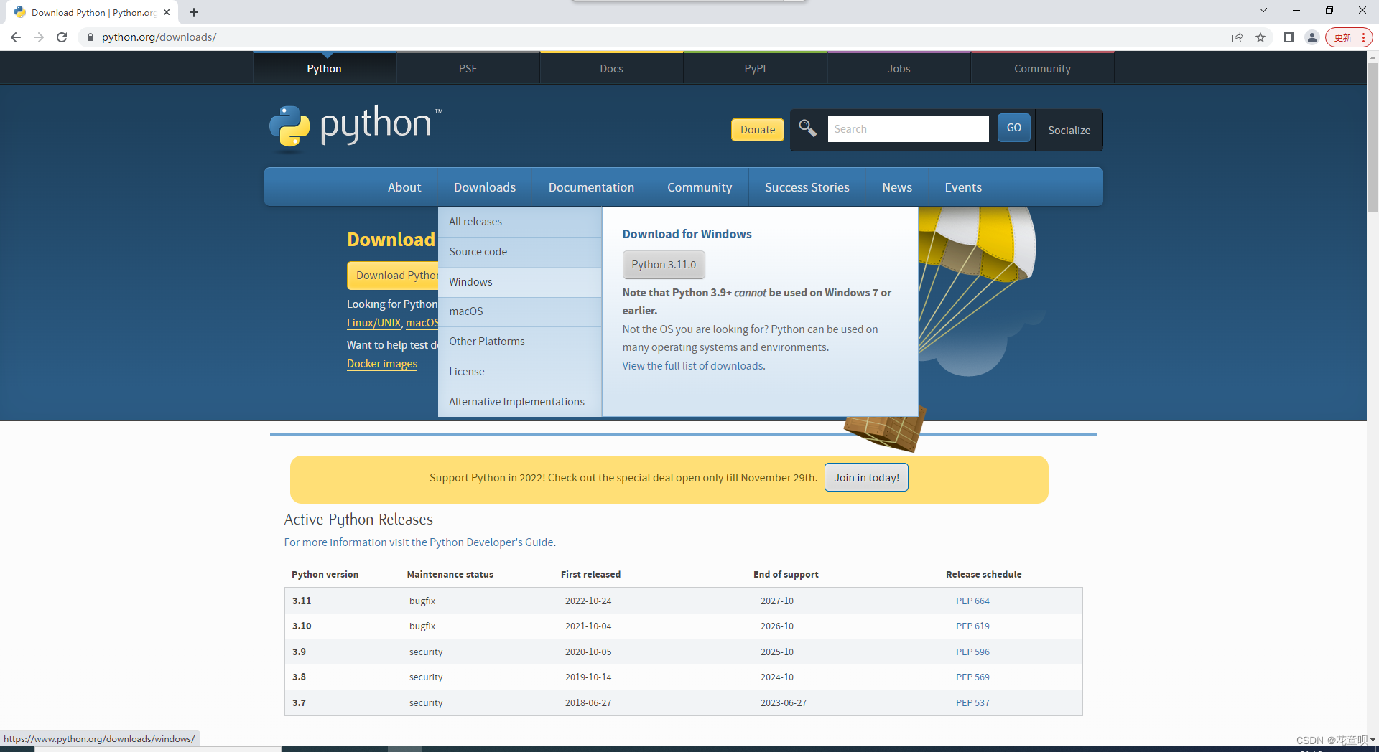
Task: Select Other Platforms in submenu
Action: click(x=520, y=342)
